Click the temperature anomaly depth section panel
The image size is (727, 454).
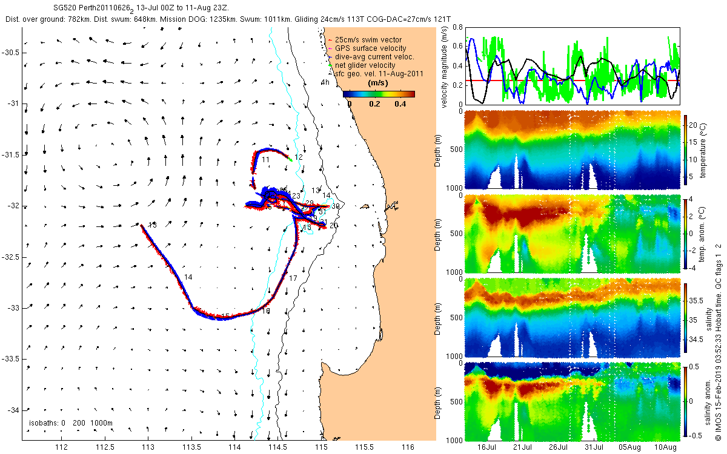(573, 234)
